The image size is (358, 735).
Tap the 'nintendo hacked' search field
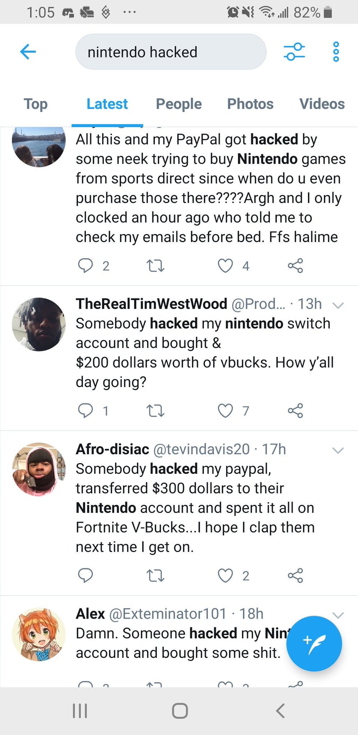[x=171, y=52]
